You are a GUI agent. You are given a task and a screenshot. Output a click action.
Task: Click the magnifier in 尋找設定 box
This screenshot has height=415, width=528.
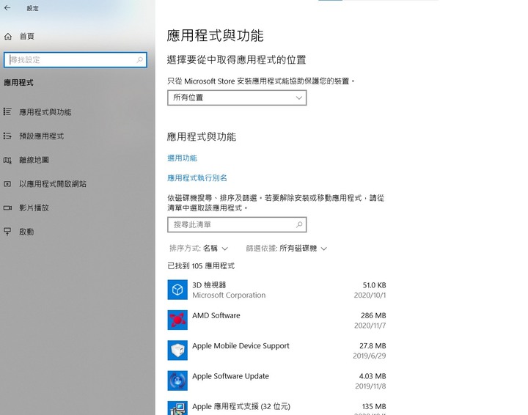[x=139, y=60]
